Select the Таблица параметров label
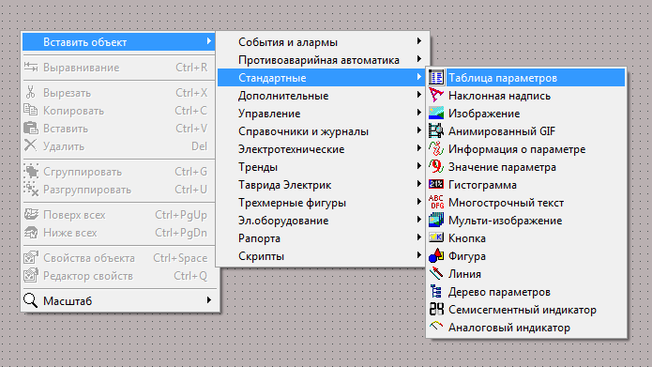The width and height of the screenshot is (652, 367). click(502, 78)
